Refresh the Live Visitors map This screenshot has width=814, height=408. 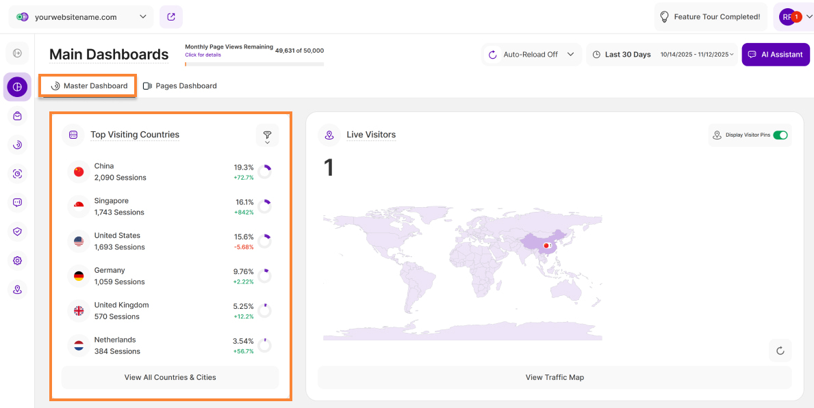point(780,351)
